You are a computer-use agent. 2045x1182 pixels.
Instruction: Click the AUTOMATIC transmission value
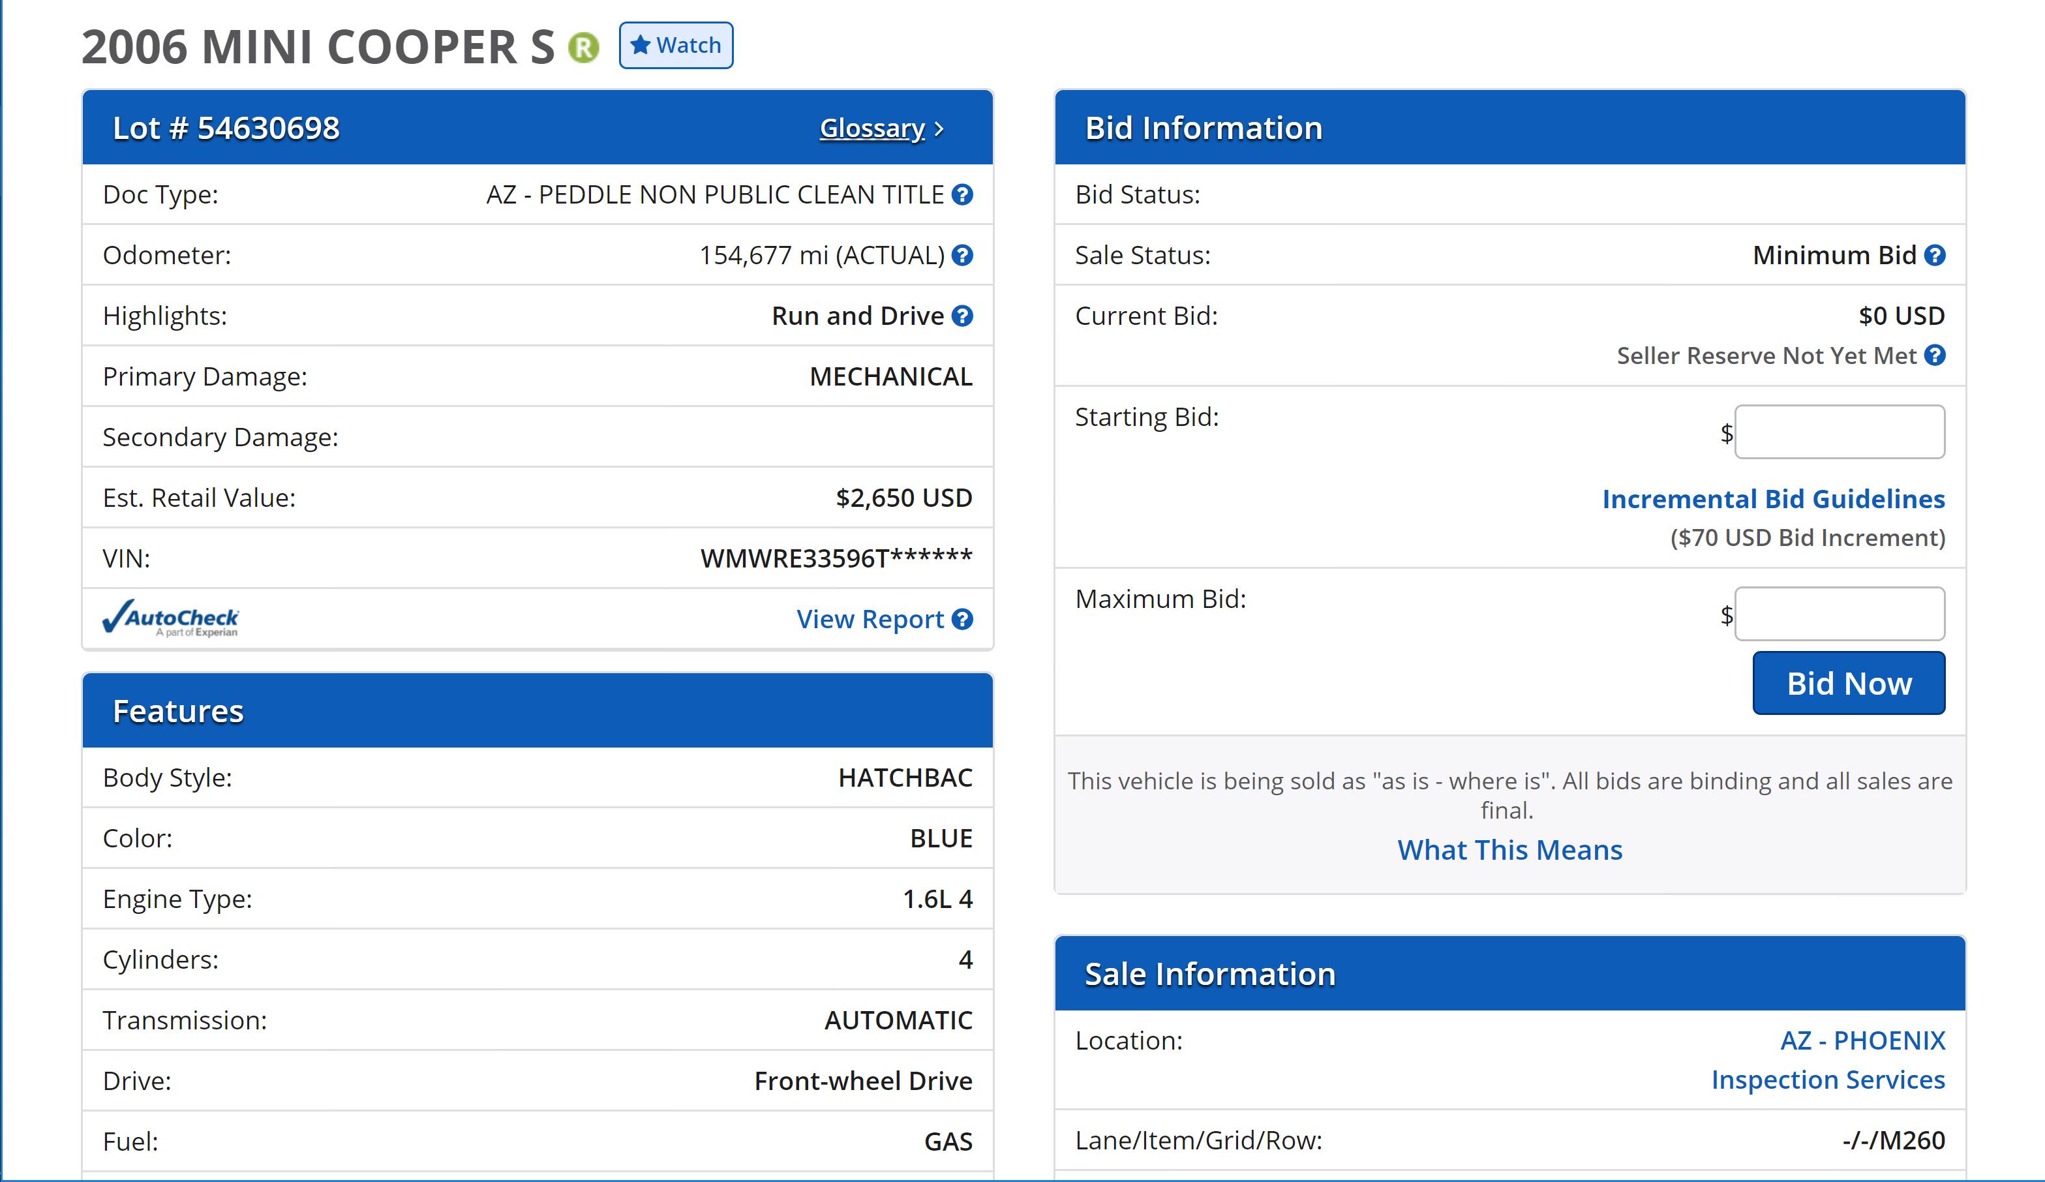tap(898, 1021)
